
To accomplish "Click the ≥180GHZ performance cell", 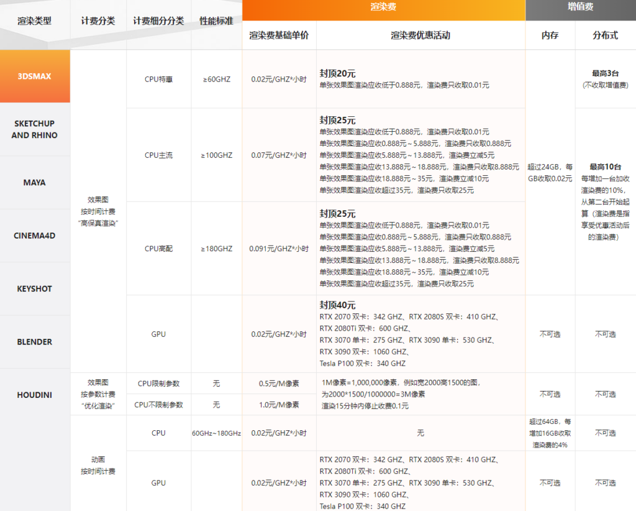I will coord(217,249).
